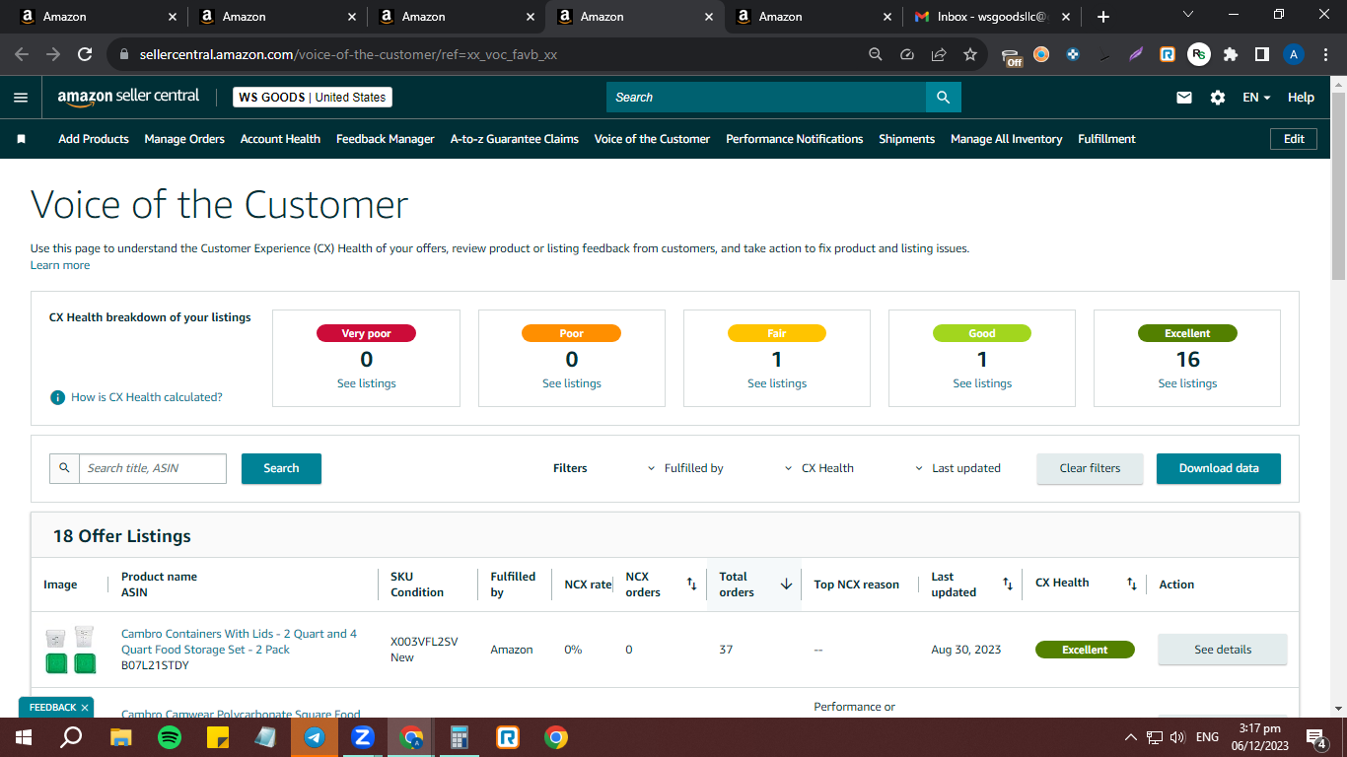This screenshot has height=757, width=1347.
Task: Click the Cambro containers product thumbnail
Action: click(70, 650)
